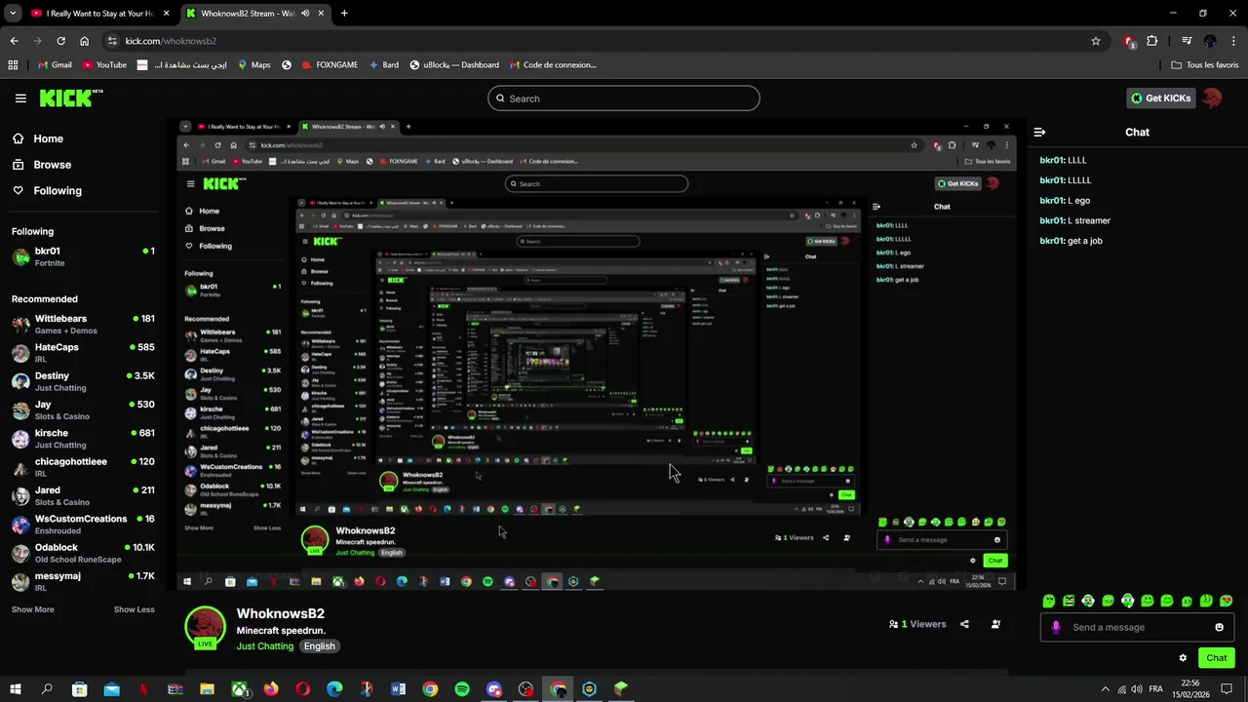The height and width of the screenshot is (702, 1248).
Task: Click the first green quick emote above the message box
Action: point(1049,601)
